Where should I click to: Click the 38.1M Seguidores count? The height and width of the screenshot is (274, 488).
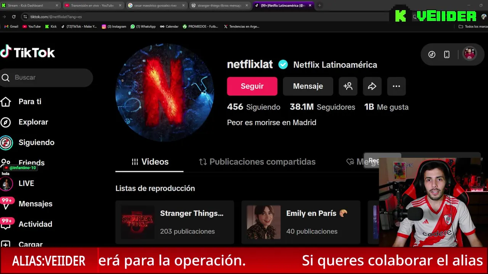(x=322, y=107)
